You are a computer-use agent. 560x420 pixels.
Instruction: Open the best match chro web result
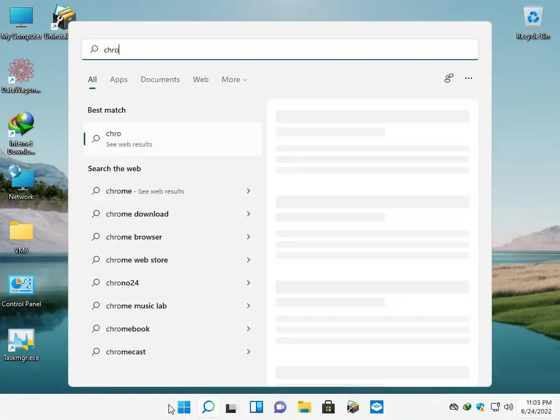172,139
